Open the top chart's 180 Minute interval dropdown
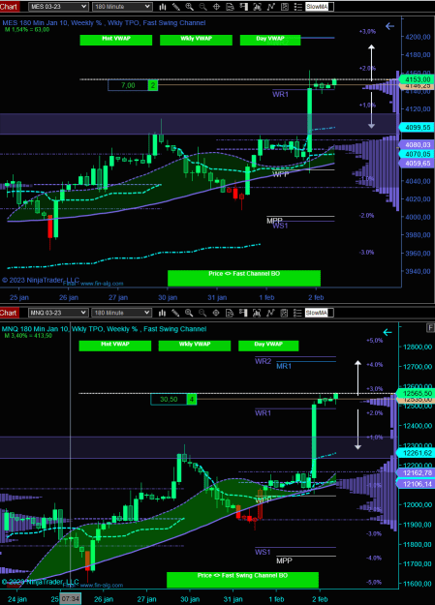435x605 pixels. coord(122,7)
